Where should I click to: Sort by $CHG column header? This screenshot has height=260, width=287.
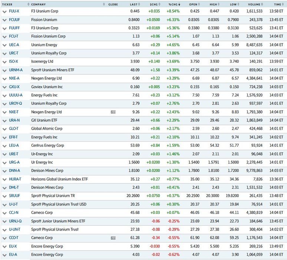click(155, 4)
